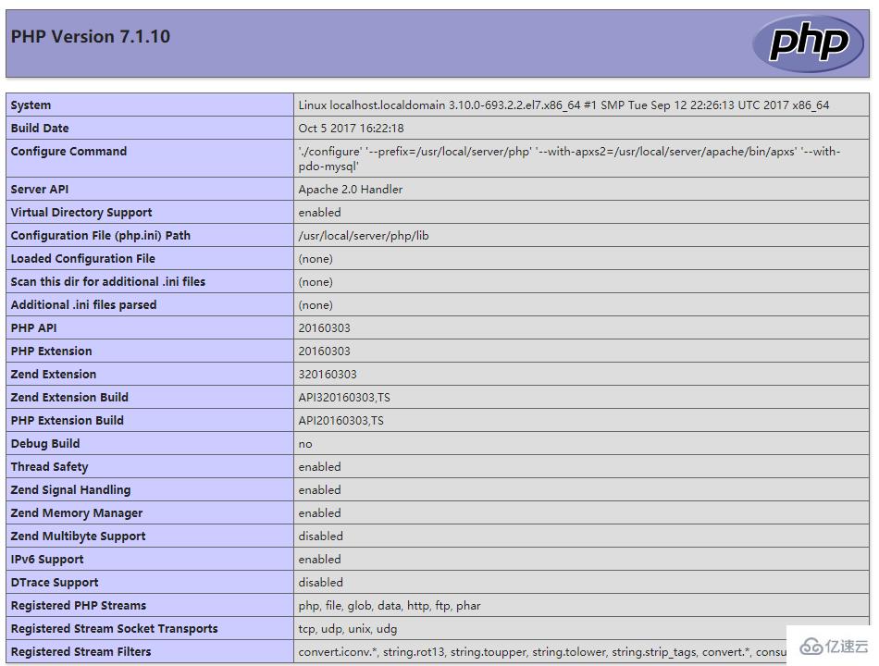Select the /usr/local/server/php/lib path value

coord(364,236)
